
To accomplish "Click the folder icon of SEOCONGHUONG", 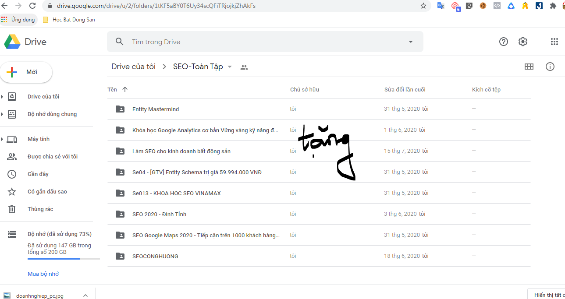I will pyautogui.click(x=120, y=256).
